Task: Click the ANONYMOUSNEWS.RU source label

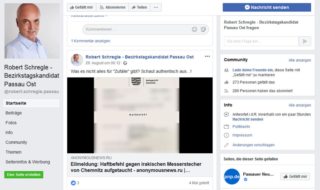Action: [x=91, y=158]
